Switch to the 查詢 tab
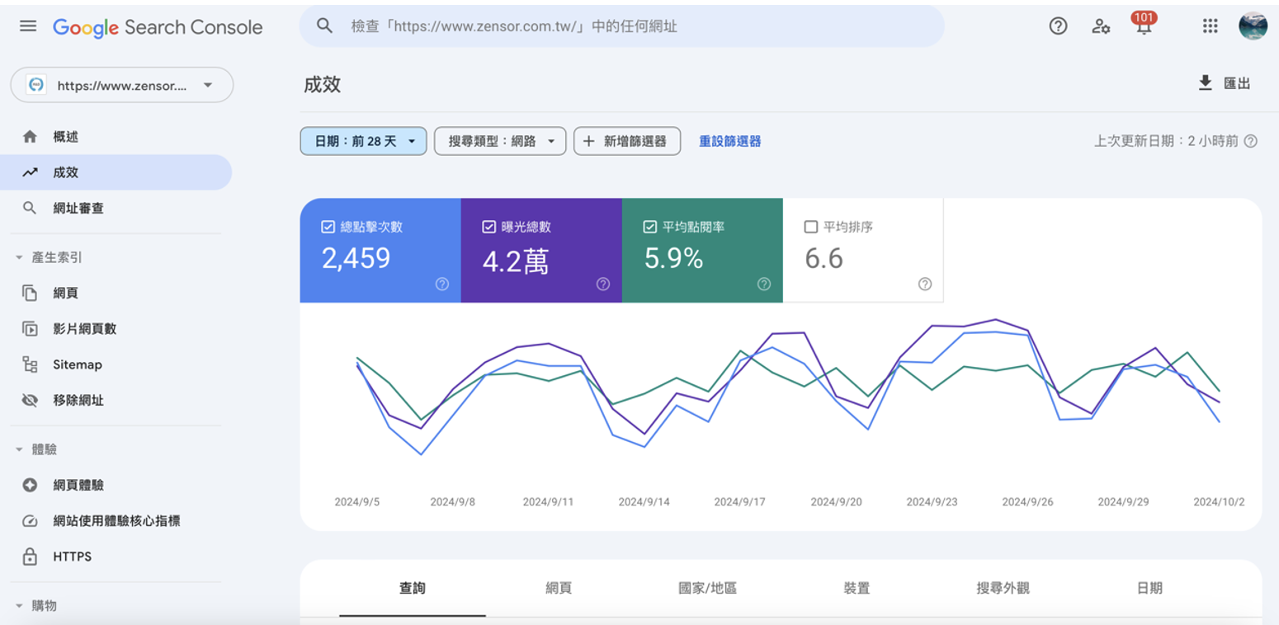 coord(413,588)
